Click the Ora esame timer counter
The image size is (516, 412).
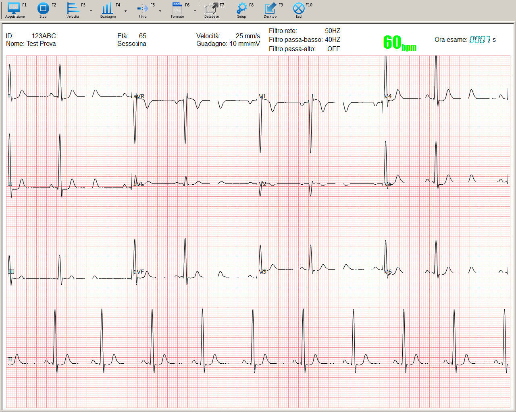tap(480, 39)
